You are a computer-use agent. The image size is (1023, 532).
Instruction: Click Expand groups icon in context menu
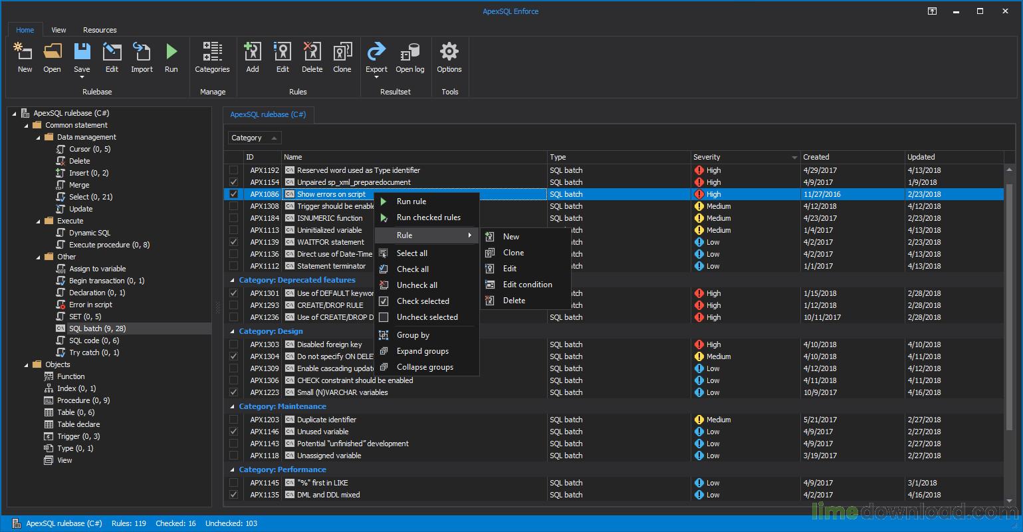click(x=384, y=351)
